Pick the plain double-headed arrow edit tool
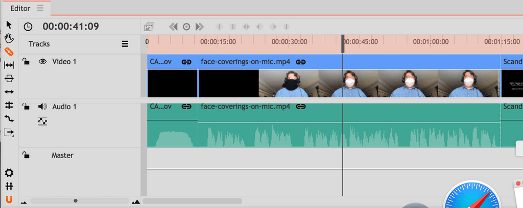Screen dimensions: 523x208 9,92
